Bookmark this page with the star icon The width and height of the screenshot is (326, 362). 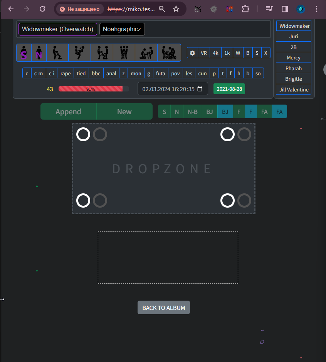(176, 9)
